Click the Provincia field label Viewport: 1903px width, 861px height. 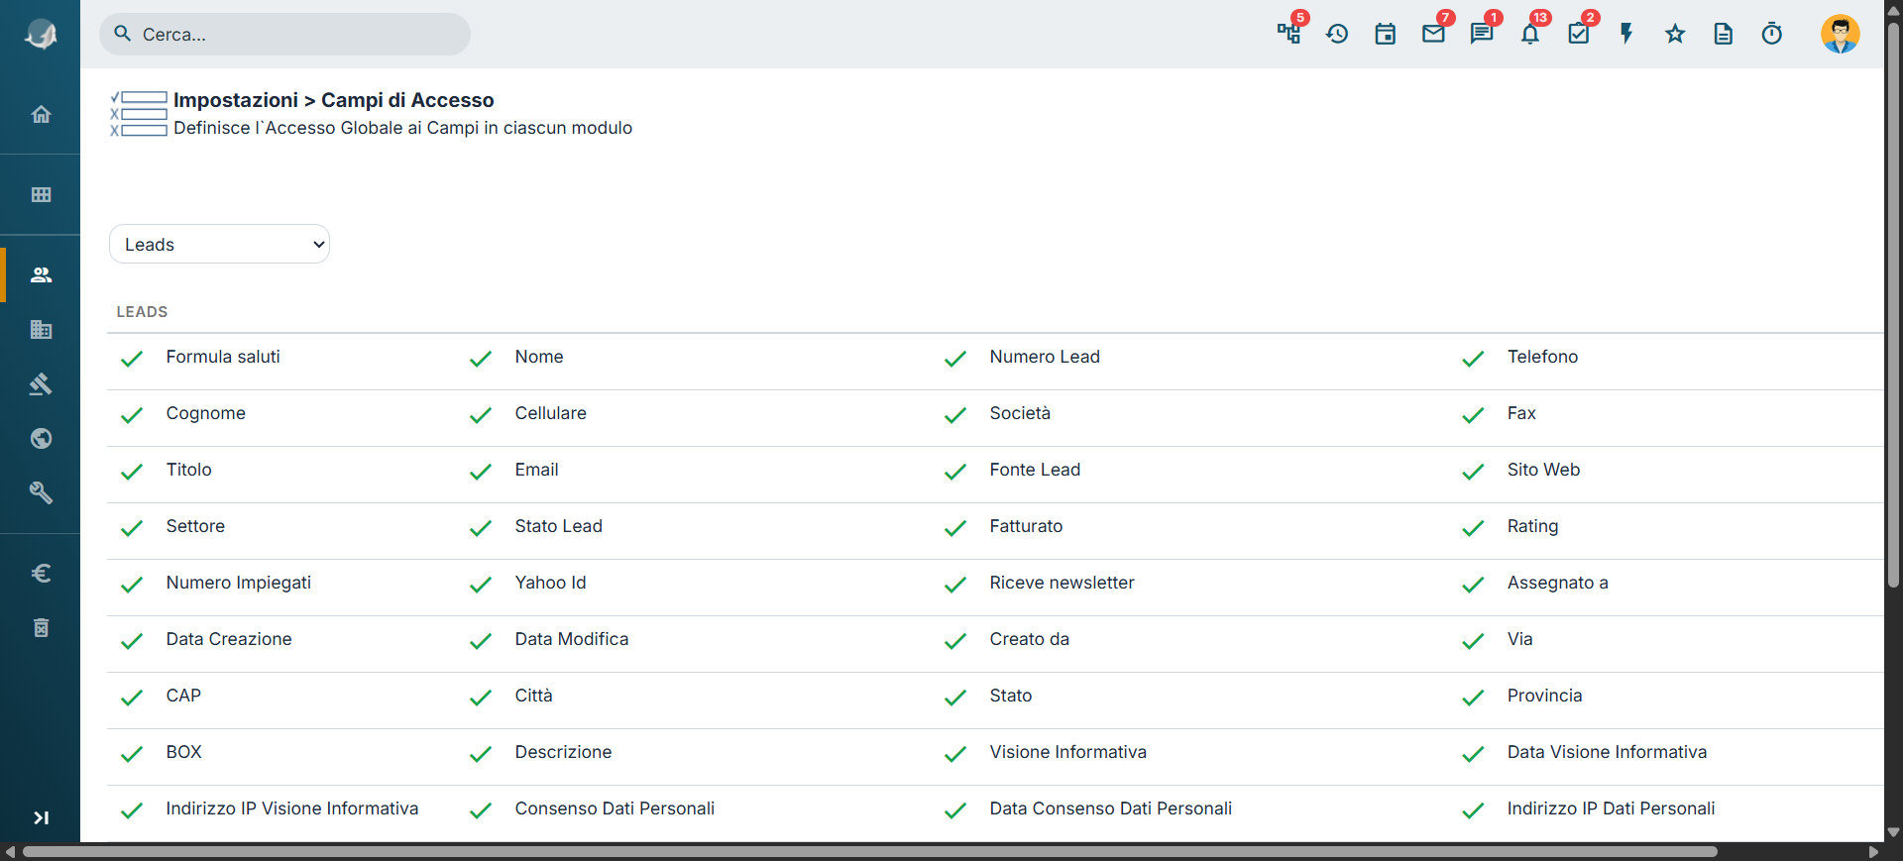(x=1544, y=696)
